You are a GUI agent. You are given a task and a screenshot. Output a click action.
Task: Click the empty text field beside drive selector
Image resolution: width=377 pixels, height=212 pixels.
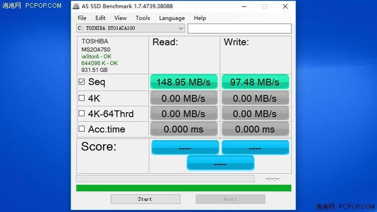pos(240,28)
